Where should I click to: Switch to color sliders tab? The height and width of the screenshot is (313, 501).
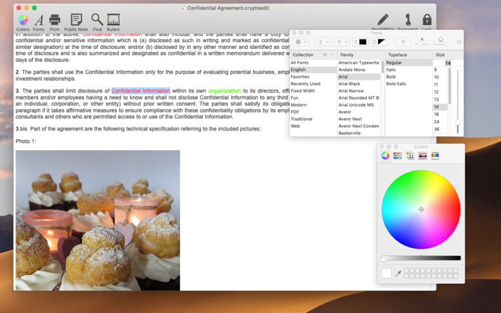(397, 156)
